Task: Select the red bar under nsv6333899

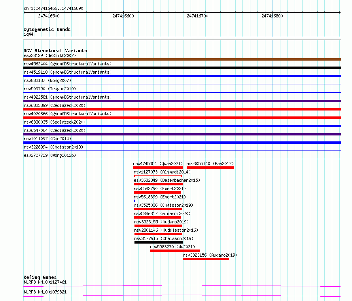Action: (x=182, y=109)
